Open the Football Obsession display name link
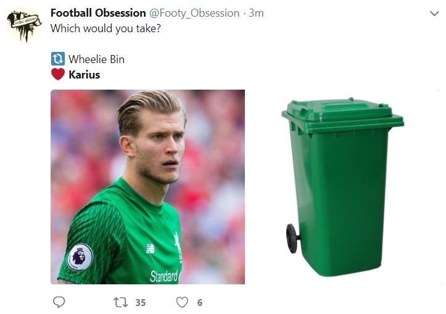Viewport: 446px width, 314px height. coord(99,14)
